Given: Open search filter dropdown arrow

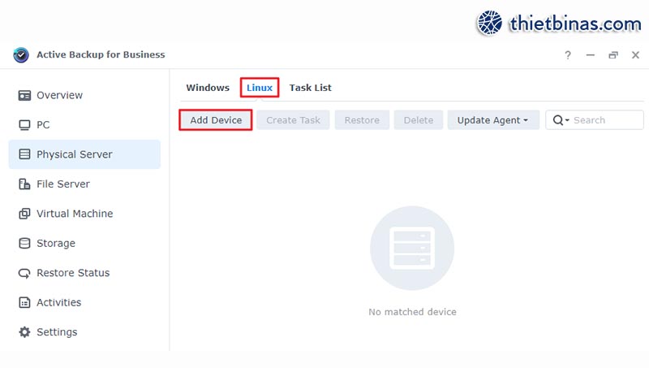Looking at the screenshot, I should [567, 120].
